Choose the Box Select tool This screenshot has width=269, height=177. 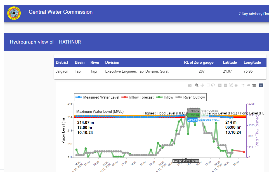208,85
